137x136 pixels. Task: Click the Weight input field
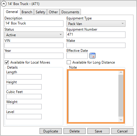pos(24,107)
